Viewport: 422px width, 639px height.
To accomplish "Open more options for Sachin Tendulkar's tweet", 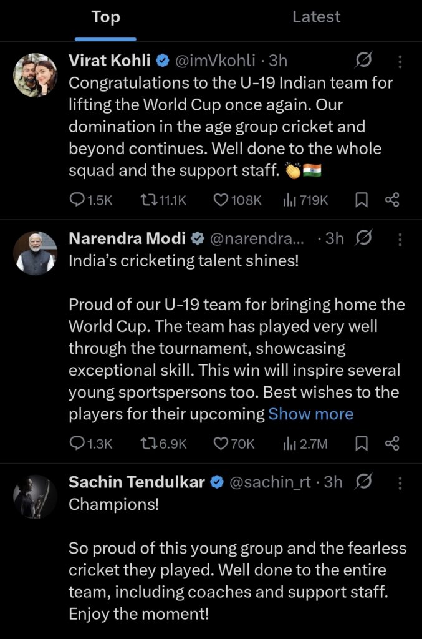I will tap(400, 482).
